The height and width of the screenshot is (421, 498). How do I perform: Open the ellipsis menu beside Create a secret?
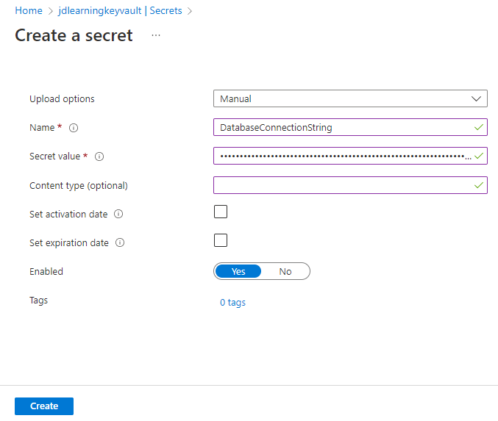click(156, 35)
